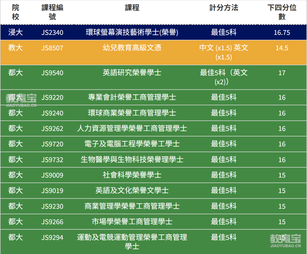This screenshot has height=254, width=307.
Task: Select course code JS9294
Action: (52, 238)
